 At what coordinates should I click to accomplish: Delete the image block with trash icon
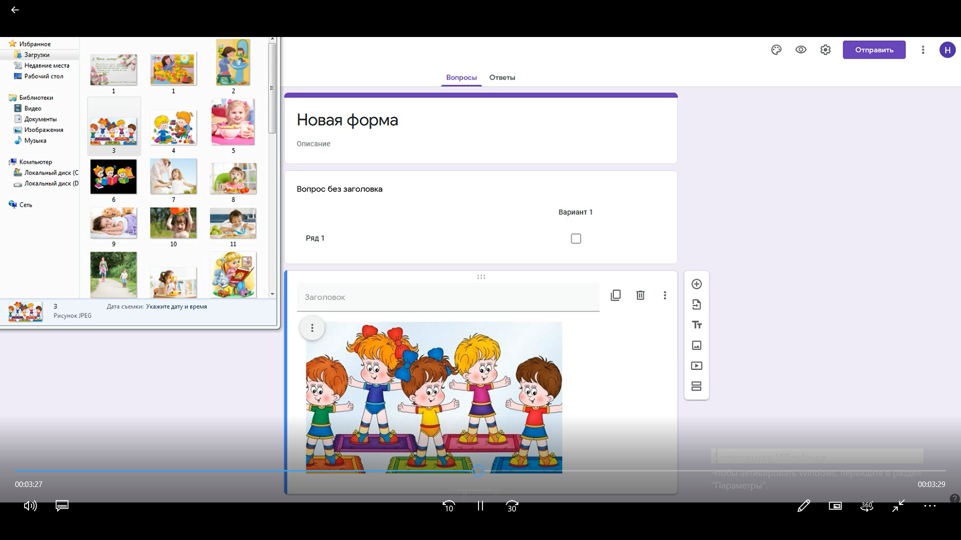coord(640,295)
